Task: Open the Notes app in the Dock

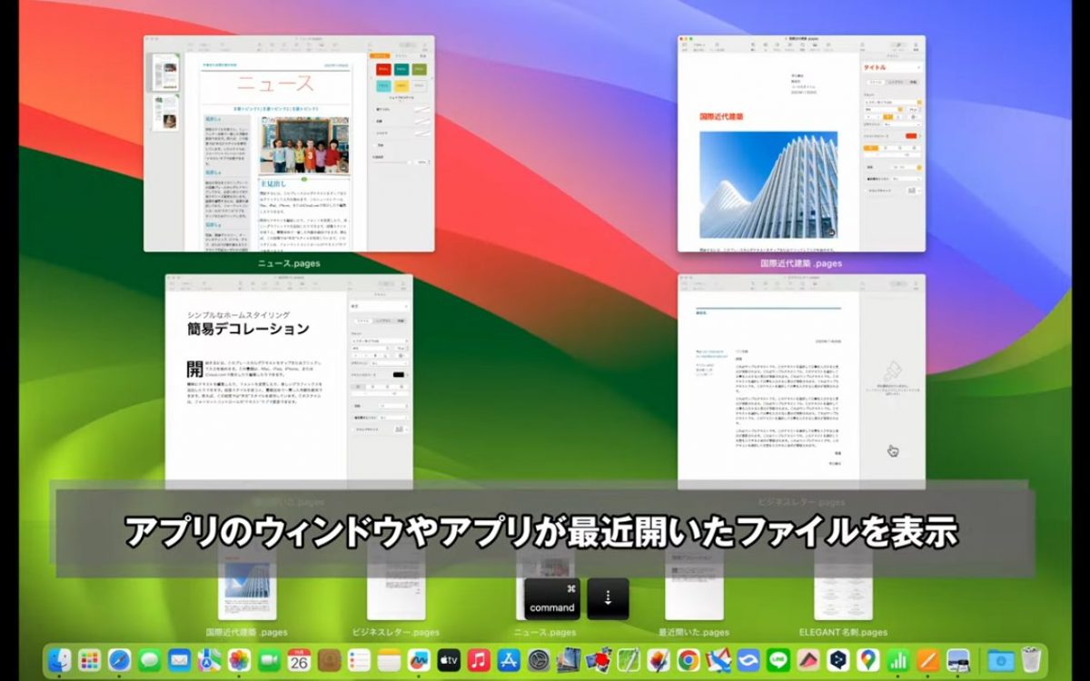Action: click(x=389, y=660)
